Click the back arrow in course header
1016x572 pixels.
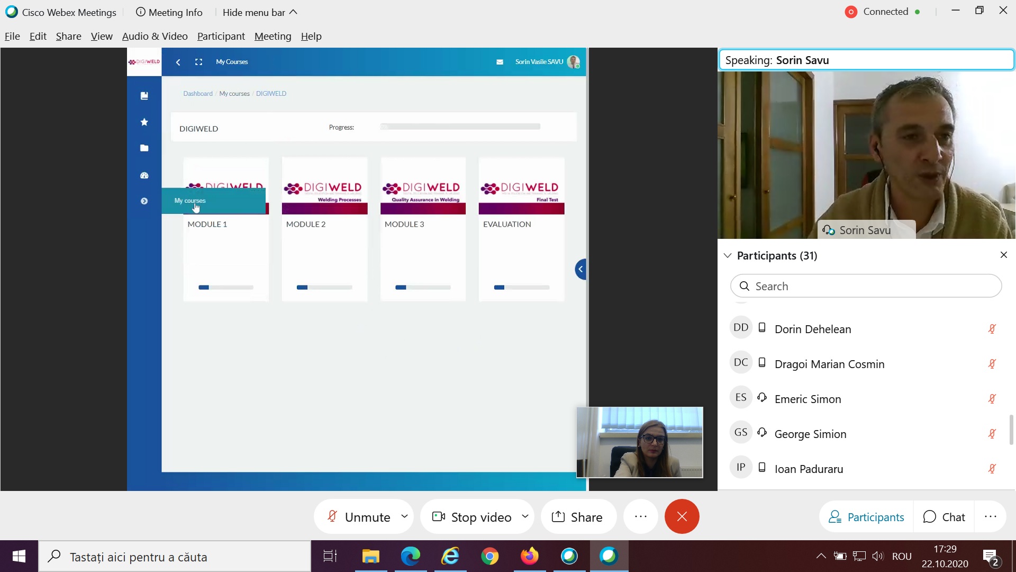178,62
